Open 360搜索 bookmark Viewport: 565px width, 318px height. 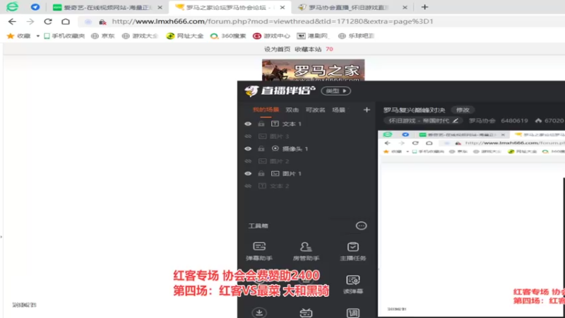[228, 36]
